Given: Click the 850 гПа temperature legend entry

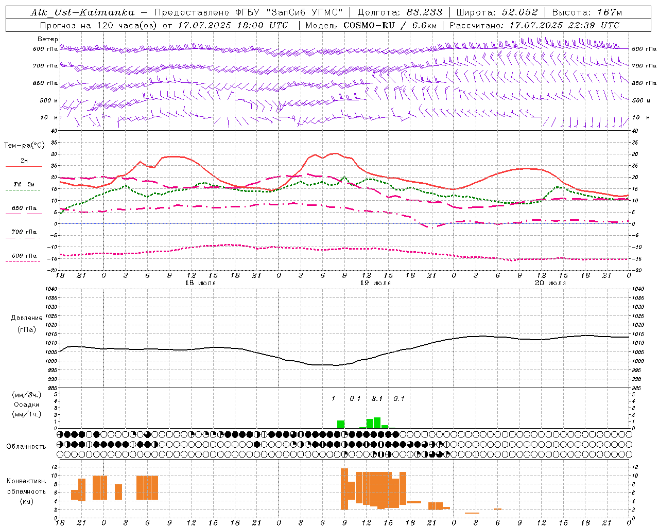Looking at the screenshot, I should click(x=24, y=208).
